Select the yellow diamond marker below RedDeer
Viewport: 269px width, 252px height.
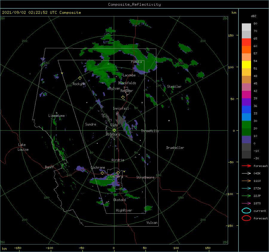click(123, 97)
